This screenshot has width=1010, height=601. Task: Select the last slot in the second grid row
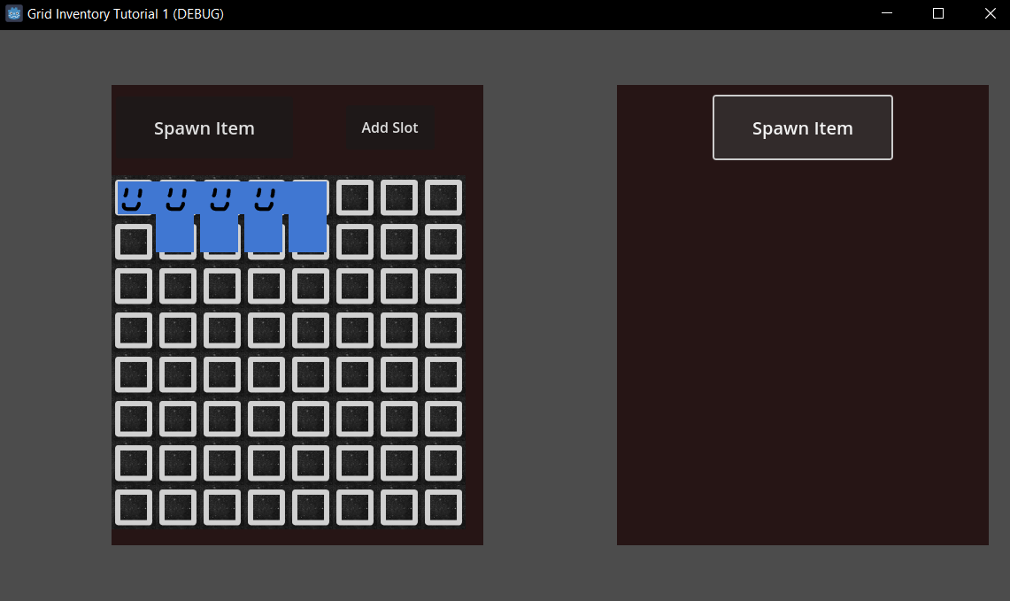point(443,242)
